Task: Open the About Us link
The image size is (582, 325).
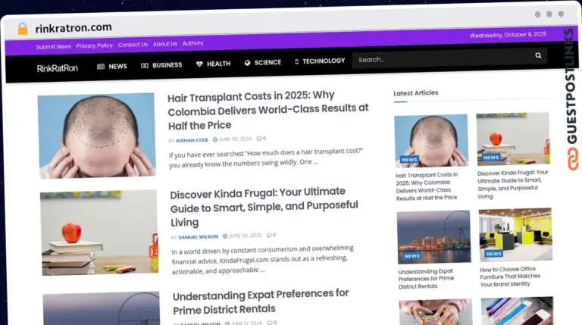Action: click(x=164, y=44)
